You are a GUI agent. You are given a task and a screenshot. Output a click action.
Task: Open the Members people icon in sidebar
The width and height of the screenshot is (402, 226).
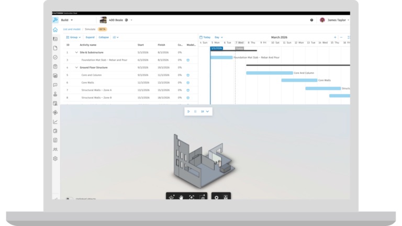(55, 150)
